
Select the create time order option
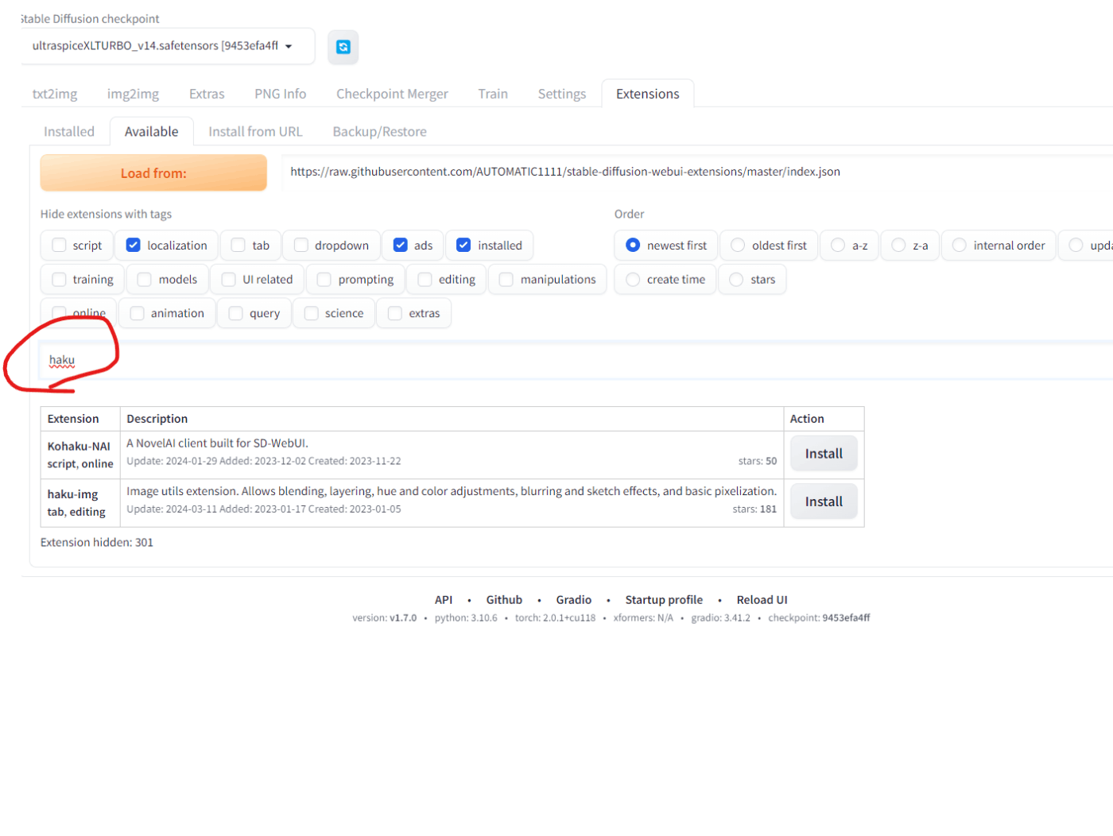click(633, 280)
